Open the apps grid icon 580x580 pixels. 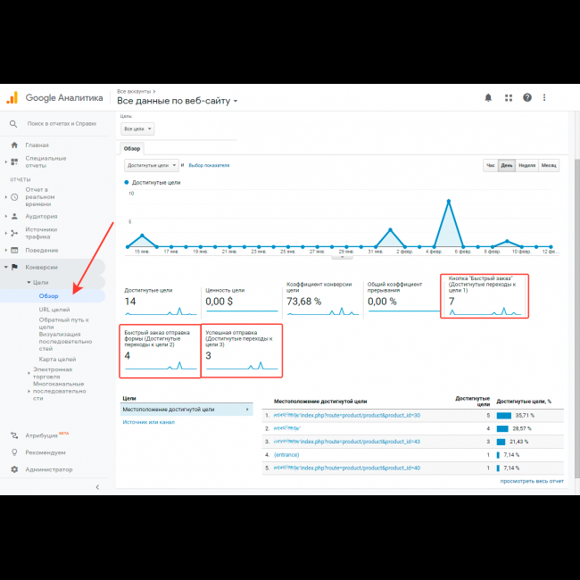(508, 97)
